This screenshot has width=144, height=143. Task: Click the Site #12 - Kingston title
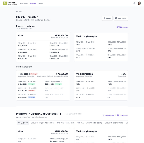(27, 17)
